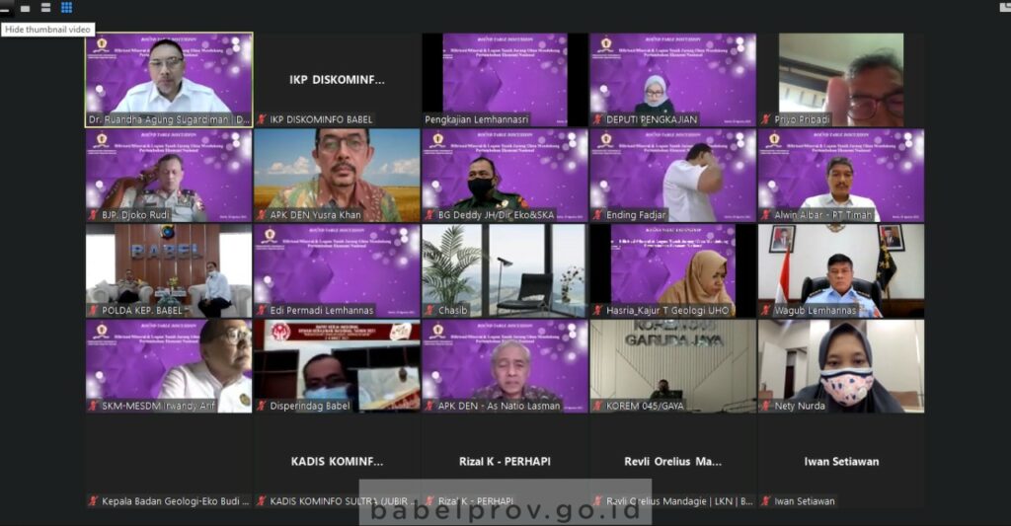Click the Rizal K - PERHAPI placeholder tile
This screenshot has height=526, width=1011.
pos(505,461)
